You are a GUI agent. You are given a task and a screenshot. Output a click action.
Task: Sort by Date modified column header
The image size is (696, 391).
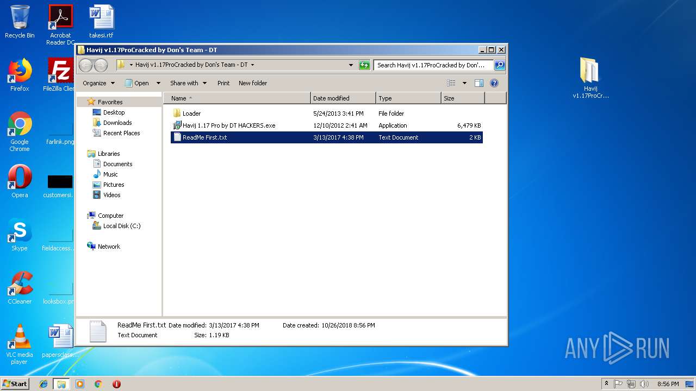pyautogui.click(x=343, y=98)
